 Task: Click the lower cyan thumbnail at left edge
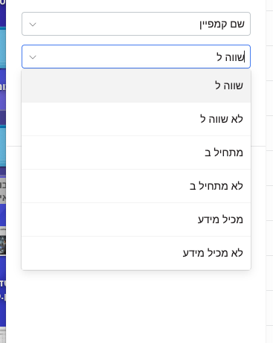tap(3, 147)
